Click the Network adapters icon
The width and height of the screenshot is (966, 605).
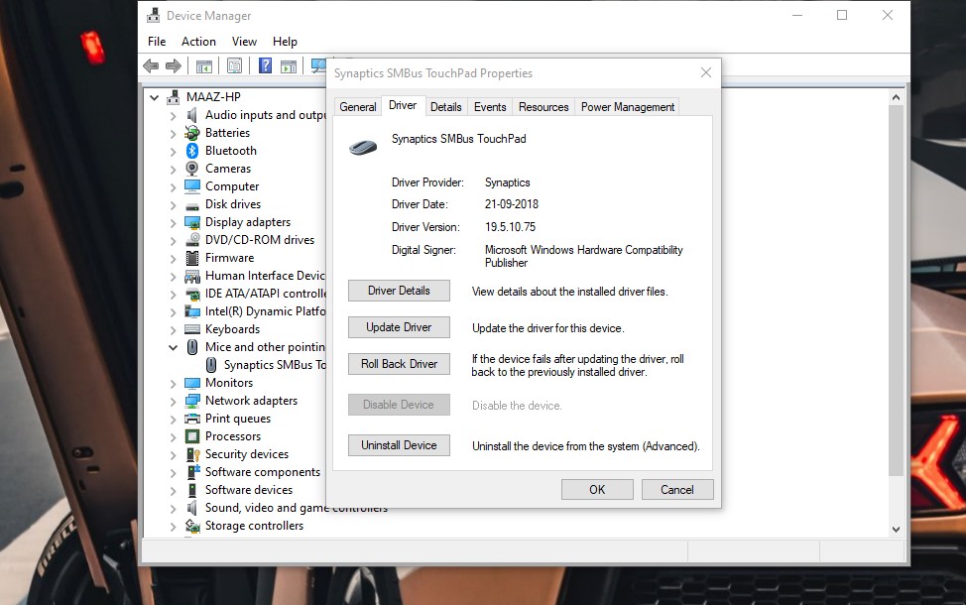[x=192, y=401]
